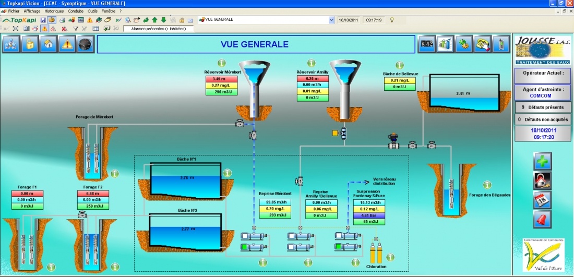574x277 pixels.
Task: Open the Outils menu
Action: (x=92, y=10)
